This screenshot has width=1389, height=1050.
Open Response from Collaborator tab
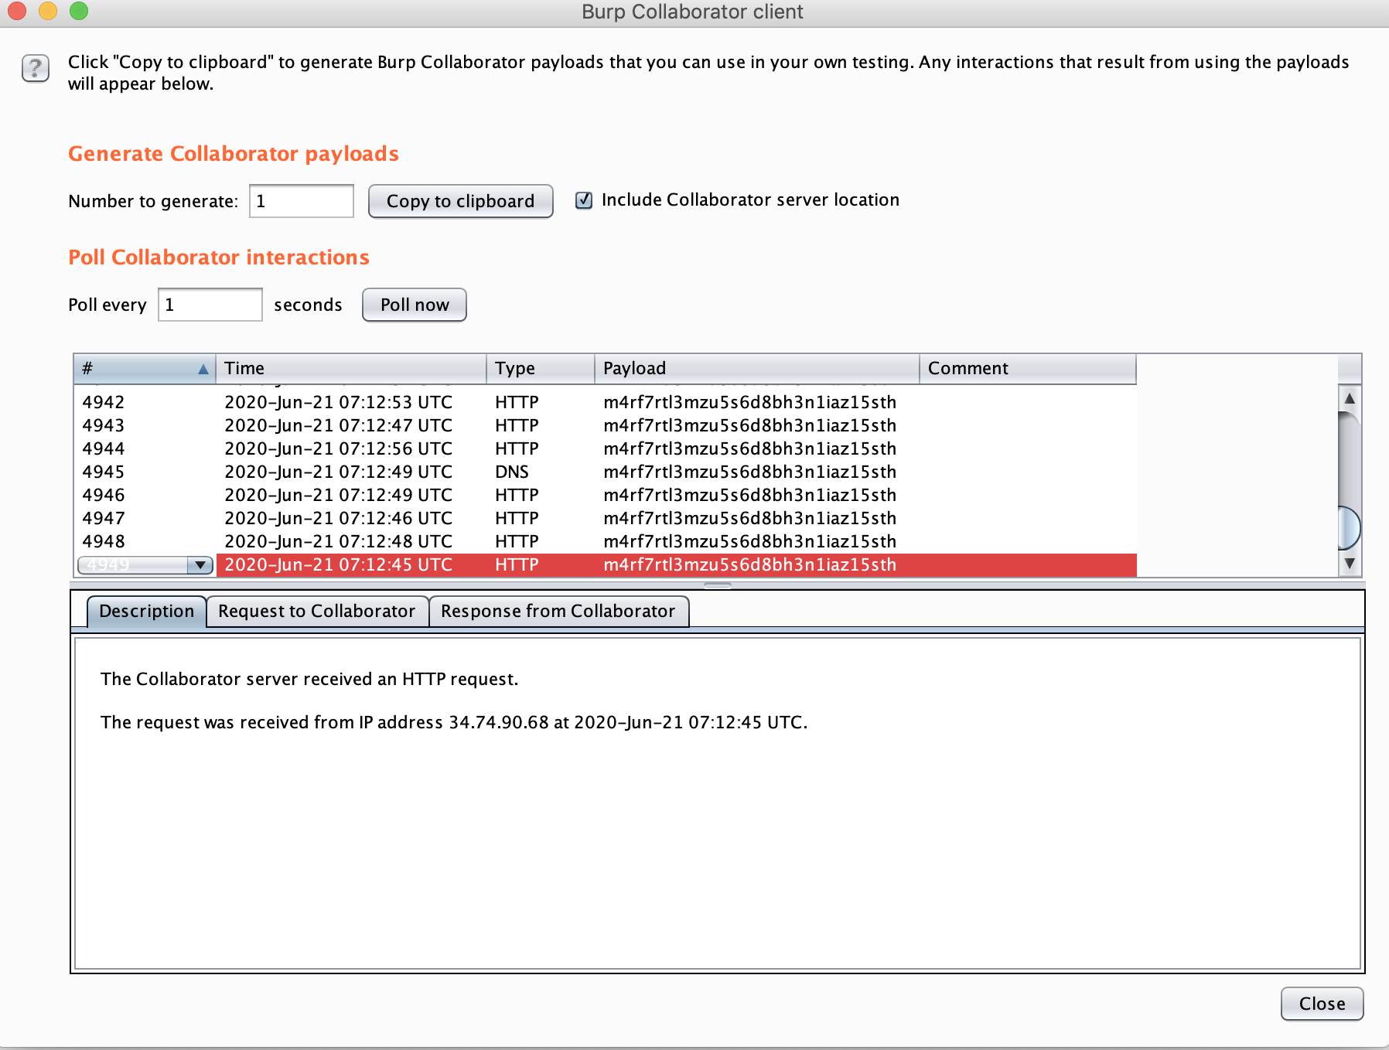pyautogui.click(x=558, y=611)
